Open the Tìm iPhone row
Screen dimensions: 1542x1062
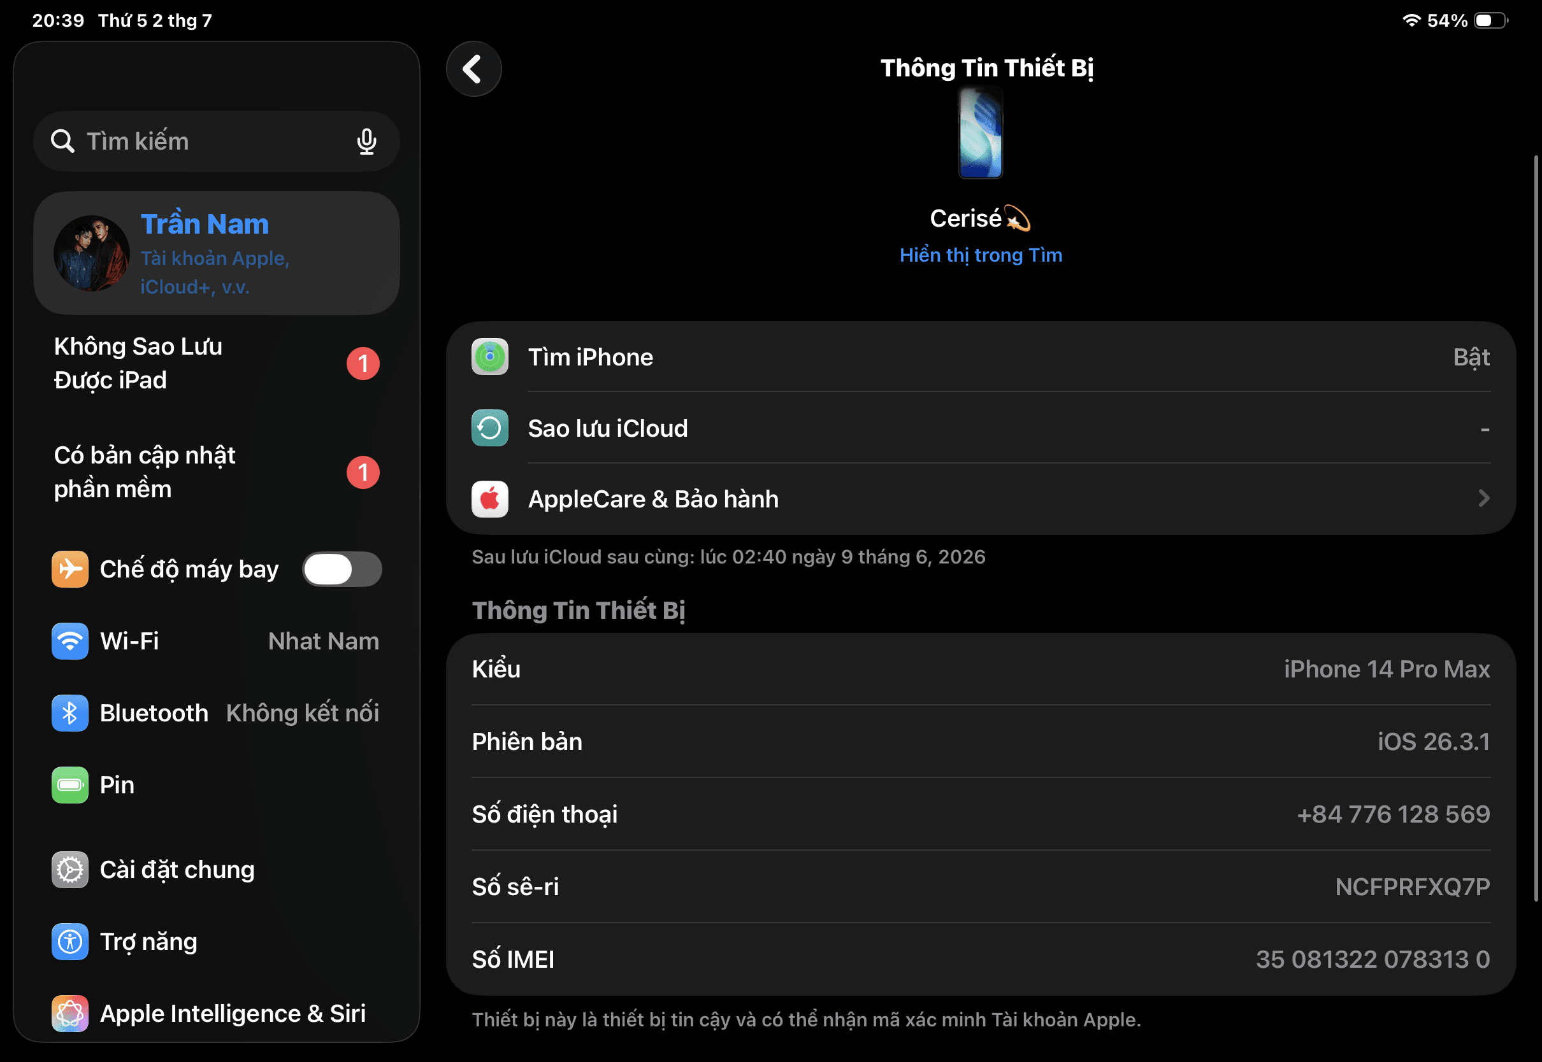[981, 357]
